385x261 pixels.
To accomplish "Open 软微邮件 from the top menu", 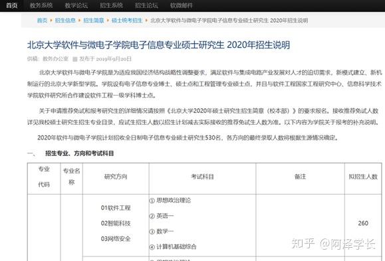I will click(x=182, y=5).
